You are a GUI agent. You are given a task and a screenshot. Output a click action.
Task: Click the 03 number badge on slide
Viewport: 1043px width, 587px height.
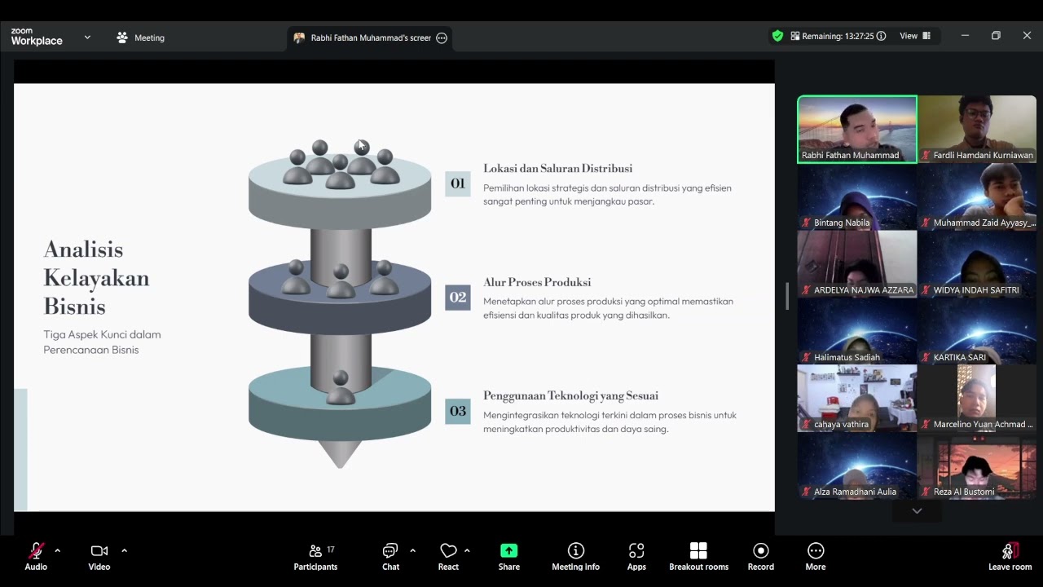coord(458,411)
